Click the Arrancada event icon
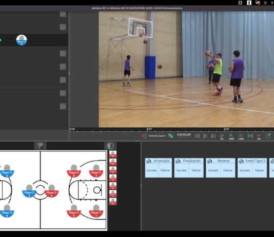The width and height of the screenshot is (274, 237). (x=149, y=161)
